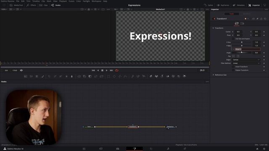Switch to the Media page icon
Image resolution: width=269 pixels, height=151 pixels.
click(x=84, y=149)
